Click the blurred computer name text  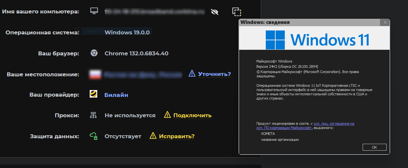click(154, 12)
